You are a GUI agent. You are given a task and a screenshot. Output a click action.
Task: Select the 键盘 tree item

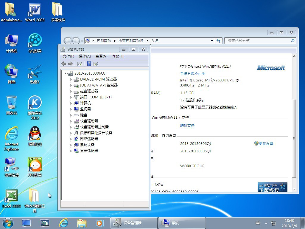[x=84, y=115]
